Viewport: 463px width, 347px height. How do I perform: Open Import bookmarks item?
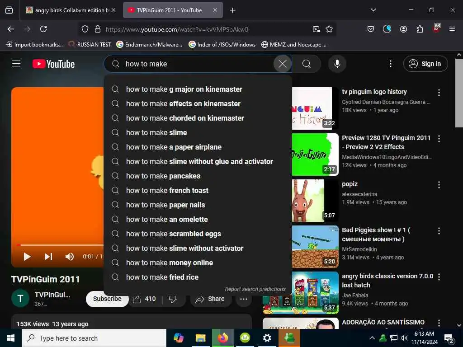pos(34,45)
